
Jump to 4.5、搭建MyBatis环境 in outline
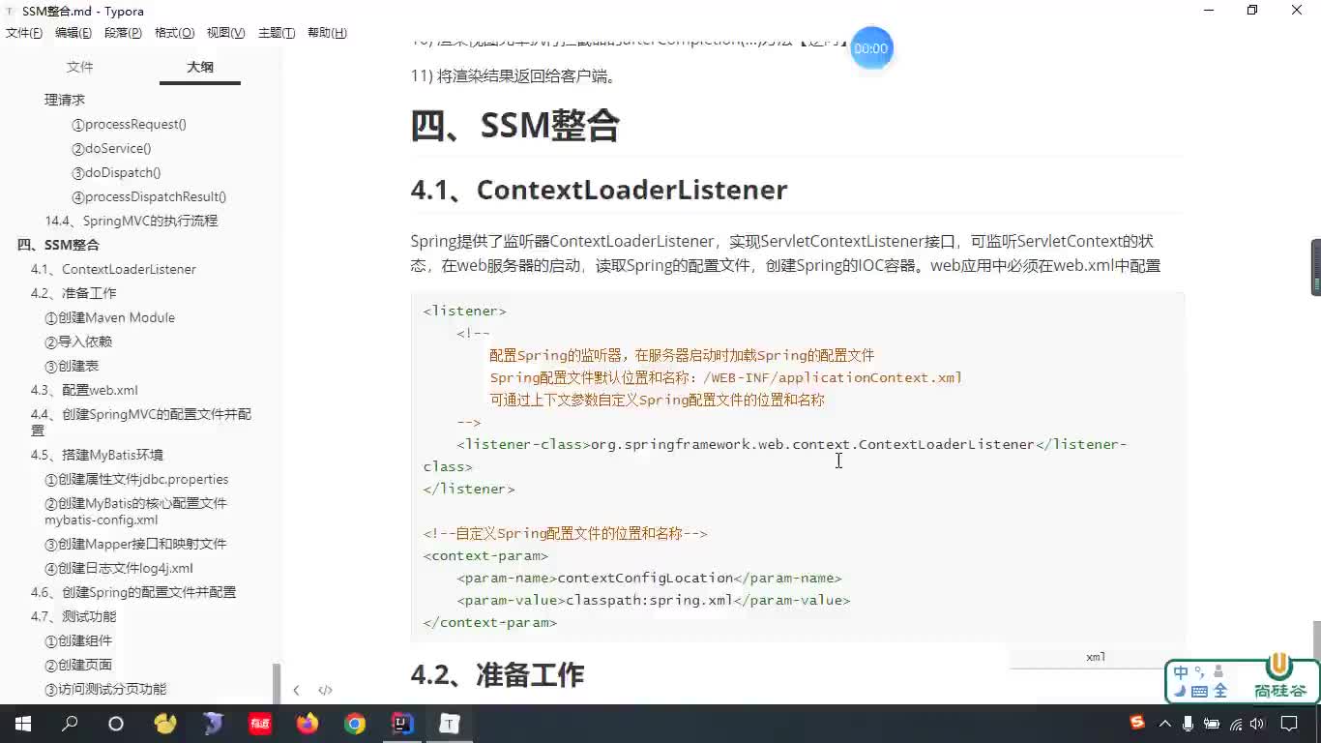click(x=97, y=455)
